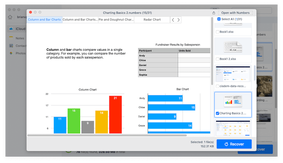Click the Contacts icon in the sidebar
Screen dimensions: 283x163
click(11, 46)
